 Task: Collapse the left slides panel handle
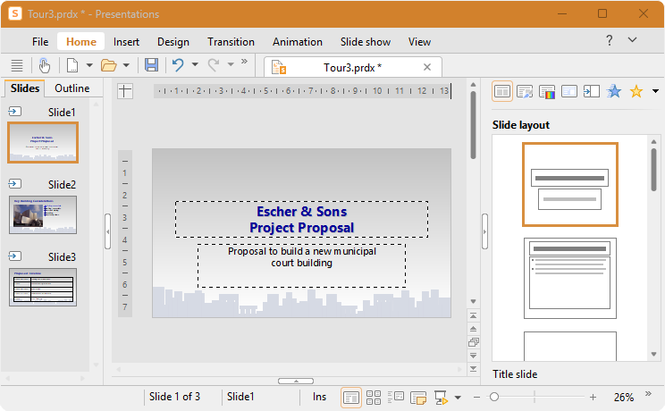[108, 231]
